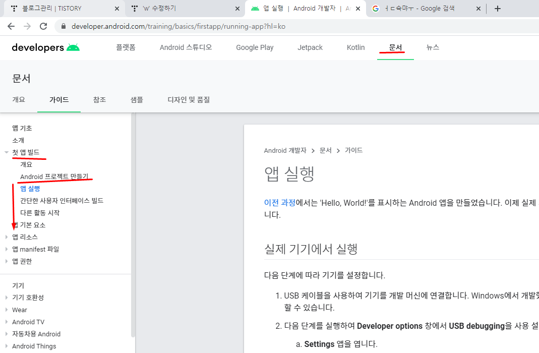Open the Jetpack header item
Screen dimensions: 539x353
[310, 47]
